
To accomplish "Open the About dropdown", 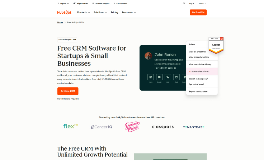I will [202, 4].
